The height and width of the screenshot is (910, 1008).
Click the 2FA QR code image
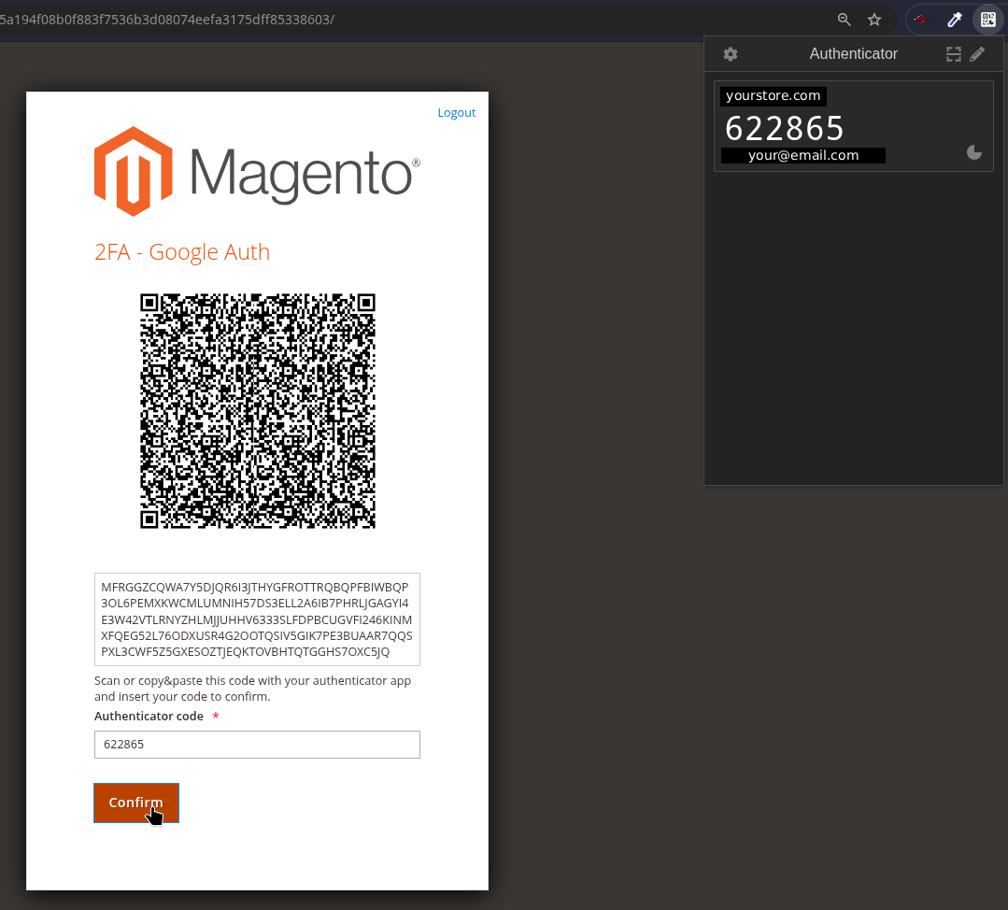tap(257, 411)
